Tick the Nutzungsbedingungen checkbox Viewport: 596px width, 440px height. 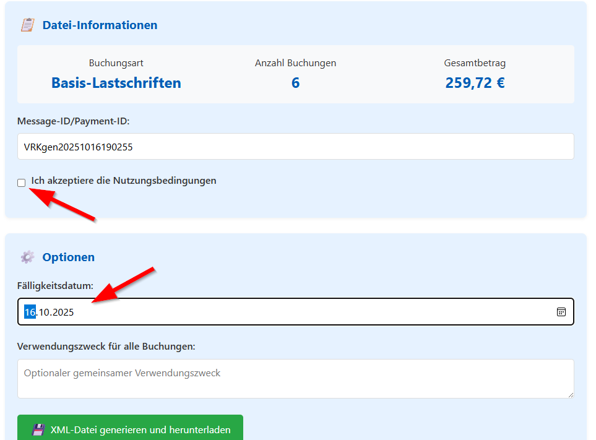22,183
